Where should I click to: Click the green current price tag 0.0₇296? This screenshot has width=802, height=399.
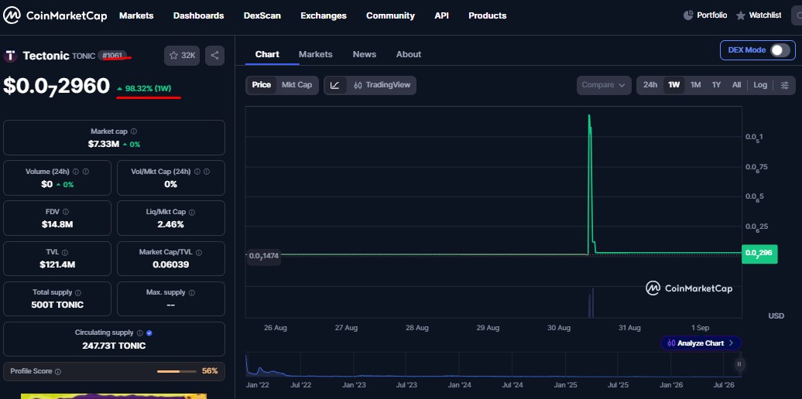tap(759, 254)
